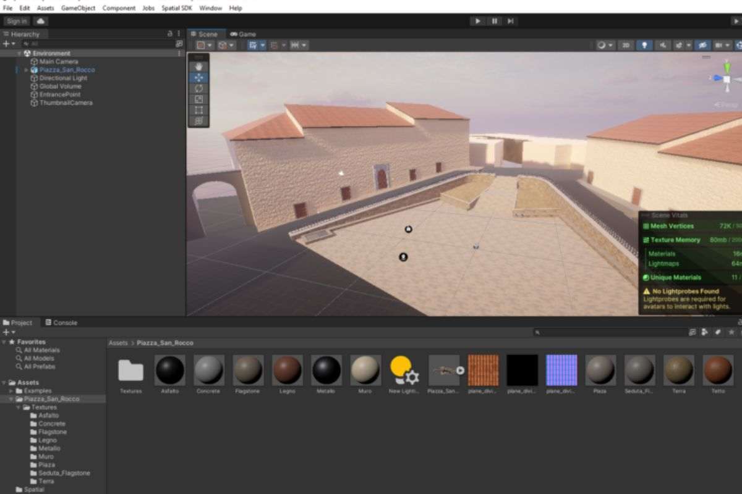Toggle scene lighting in the Scene view
The image size is (742, 494).
tap(644, 45)
